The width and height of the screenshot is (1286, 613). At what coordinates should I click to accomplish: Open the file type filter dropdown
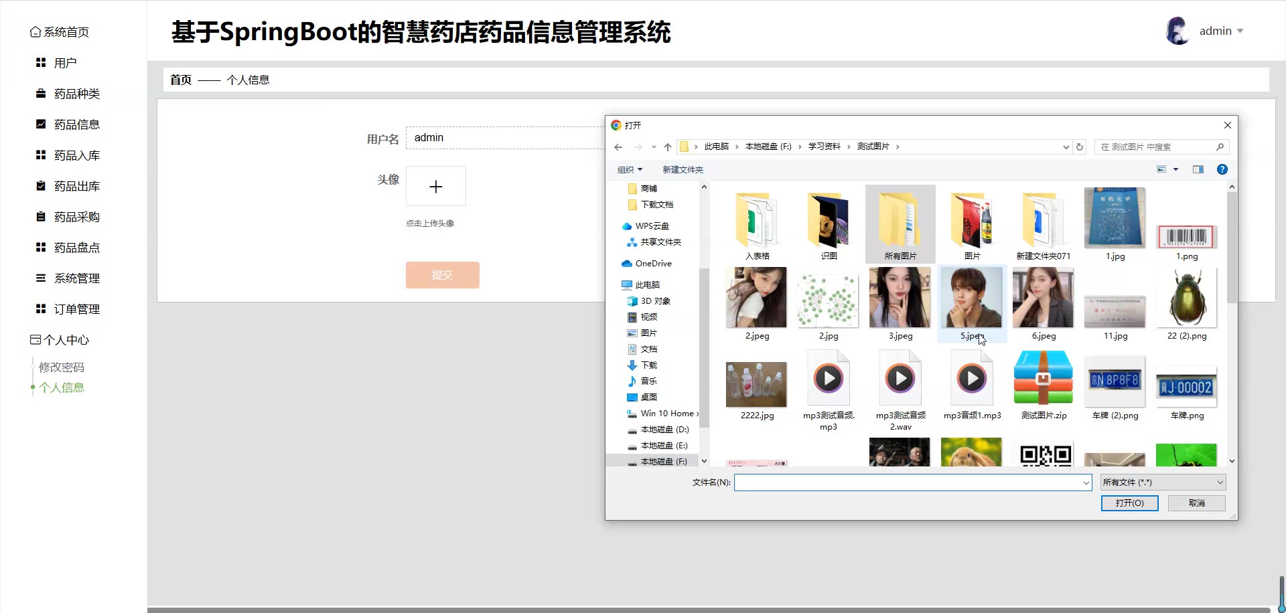1163,483
